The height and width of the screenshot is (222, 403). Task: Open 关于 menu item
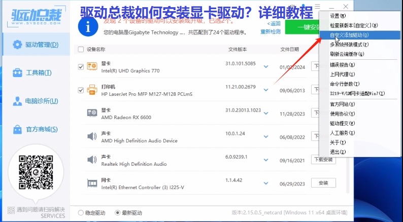pos(359,142)
